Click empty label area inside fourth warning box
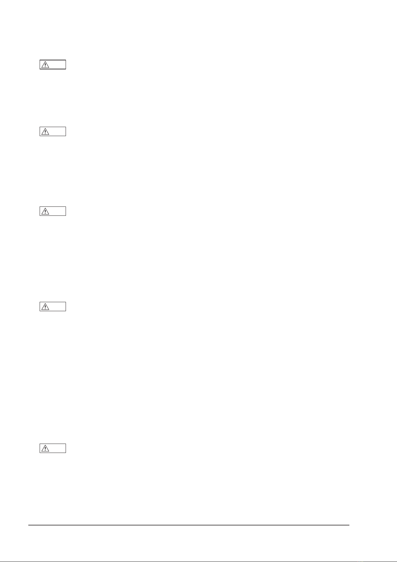This screenshot has width=397, height=562. tap(57, 307)
